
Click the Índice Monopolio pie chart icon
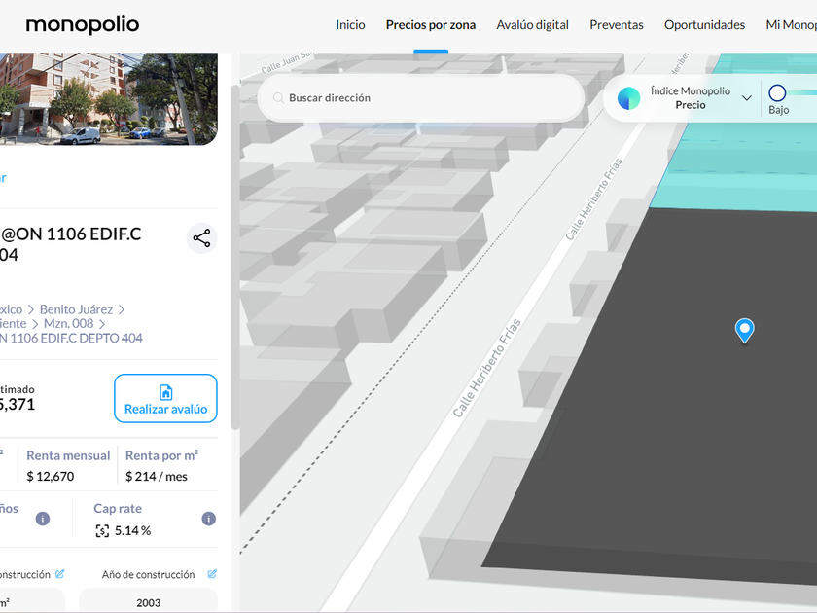point(629,98)
